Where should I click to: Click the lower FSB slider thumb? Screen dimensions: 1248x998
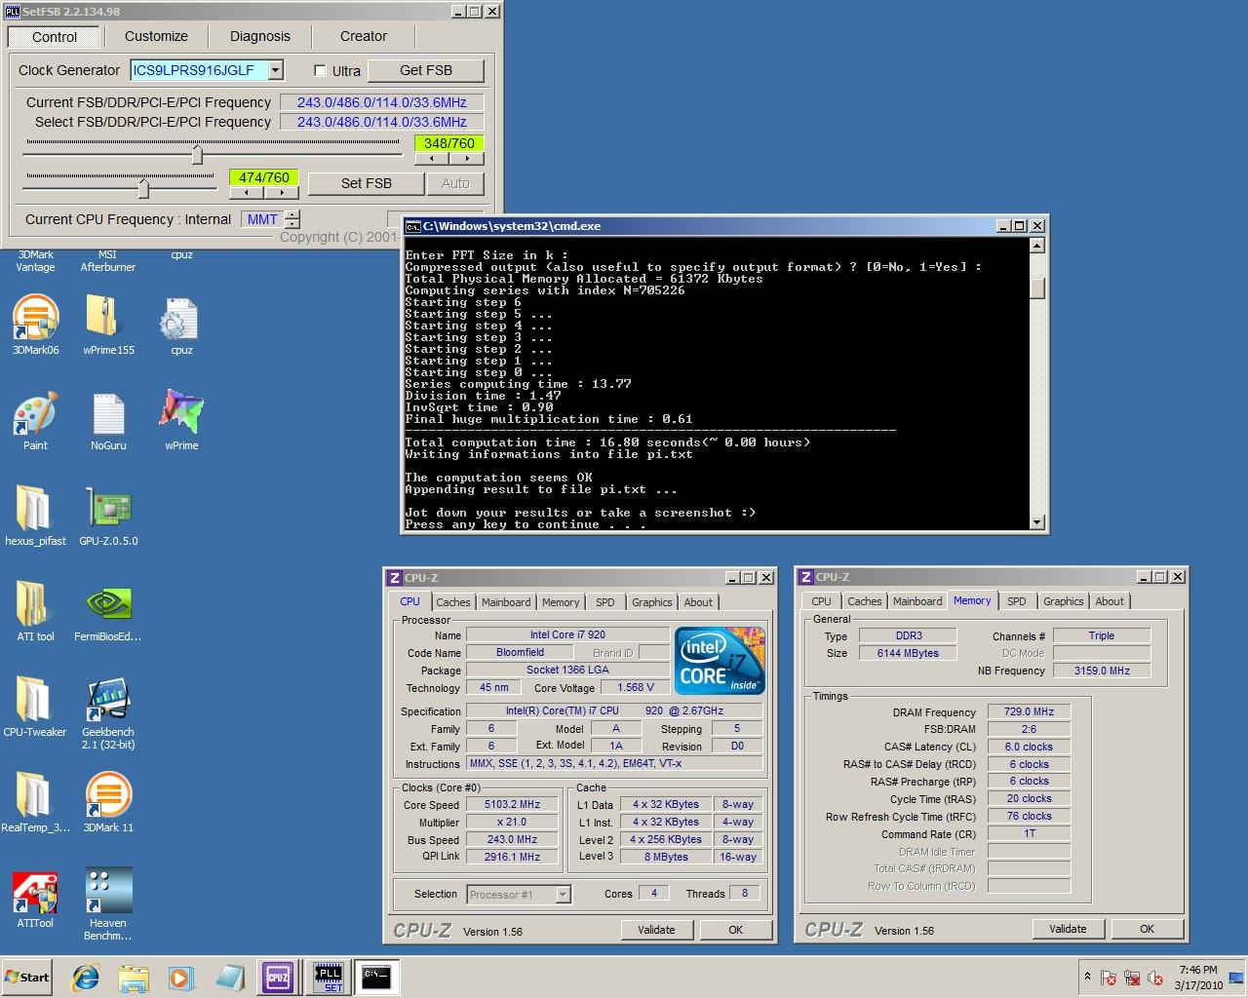point(143,188)
